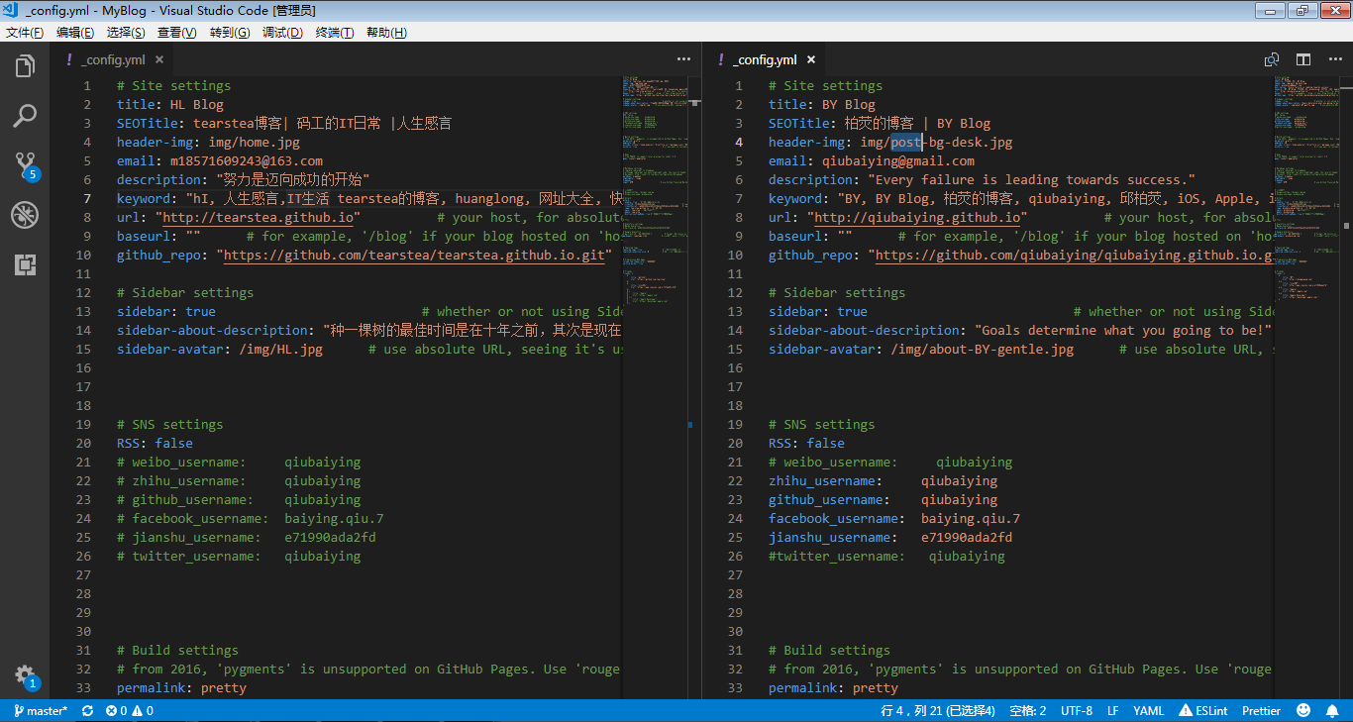1353x722 pixels.
Task: Click 'facebook_username' key in right editor
Action: click(x=834, y=519)
